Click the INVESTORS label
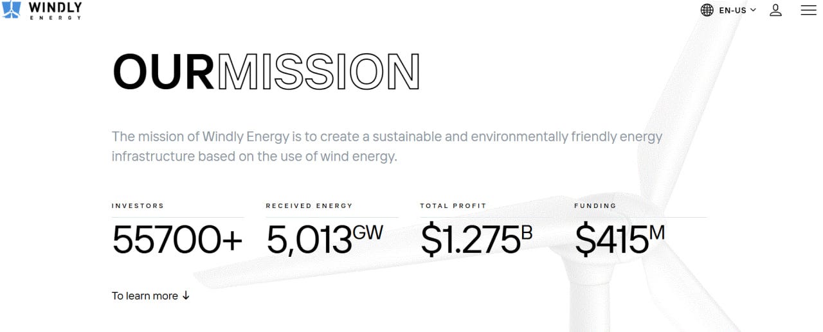The height and width of the screenshot is (332, 823). (138, 206)
